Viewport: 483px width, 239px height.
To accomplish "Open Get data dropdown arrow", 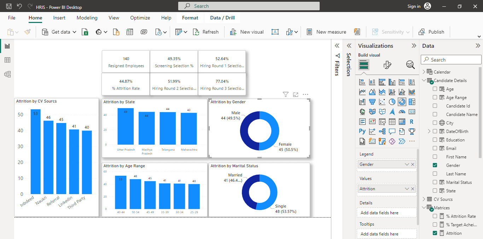I will point(75,32).
